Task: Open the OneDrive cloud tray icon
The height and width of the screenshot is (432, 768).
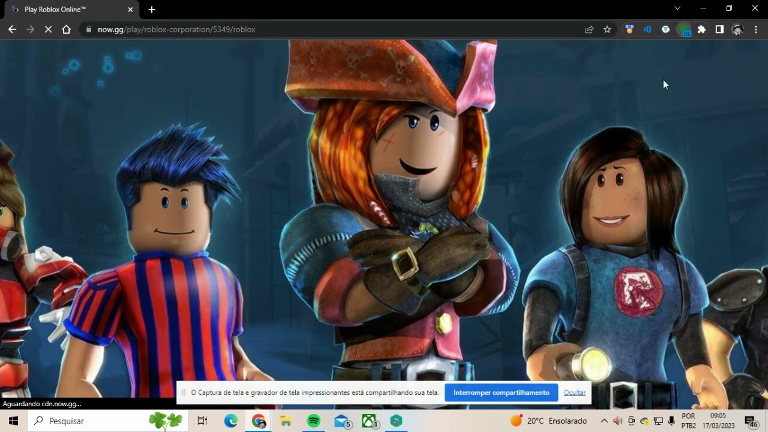Action: pos(644,421)
